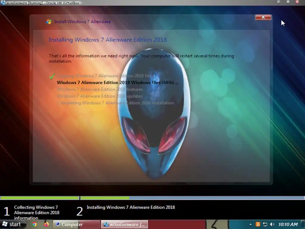
Task: Close the VirtualBox VM window
Action: [297, 2]
